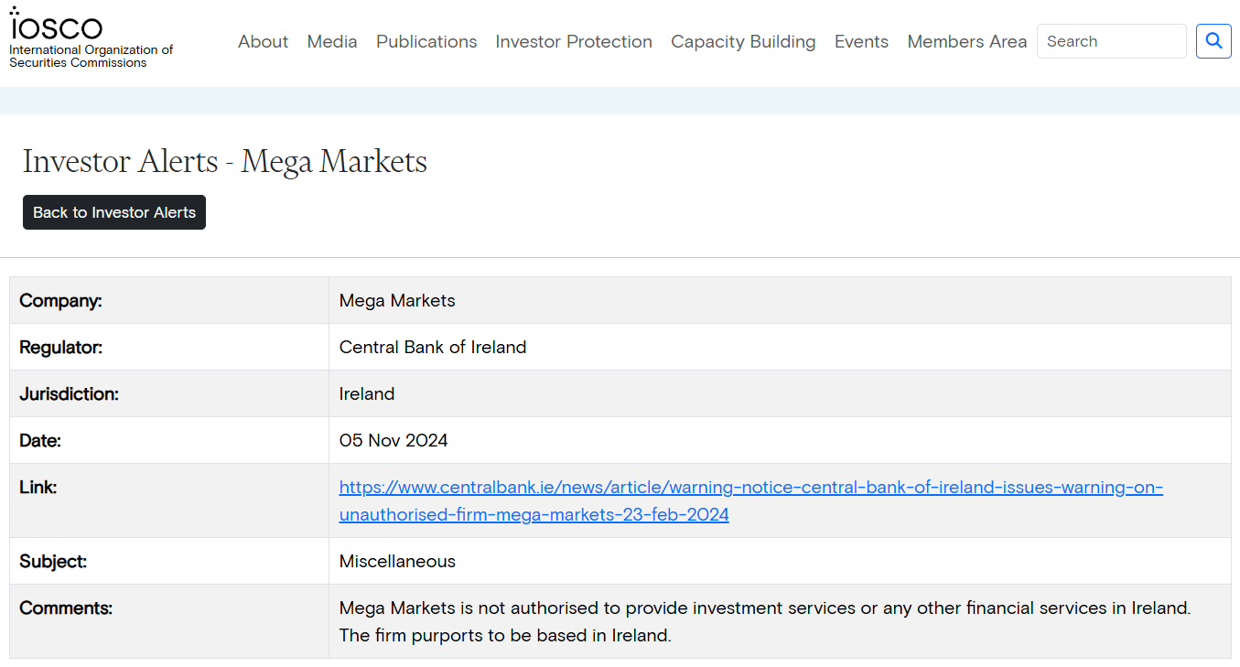1240x667 pixels.
Task: Click the Miscellaneous subject value
Action: (397, 561)
